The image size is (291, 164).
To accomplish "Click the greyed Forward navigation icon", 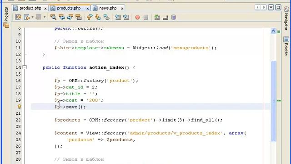I will [39, 17].
